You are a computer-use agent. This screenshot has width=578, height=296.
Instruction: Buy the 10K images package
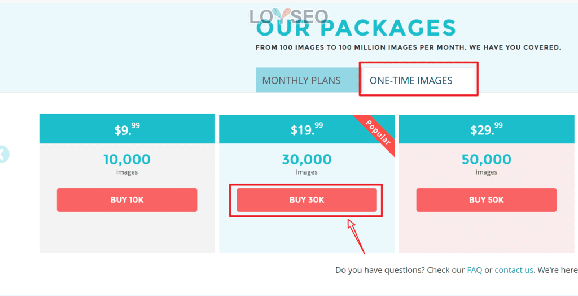coord(127,199)
